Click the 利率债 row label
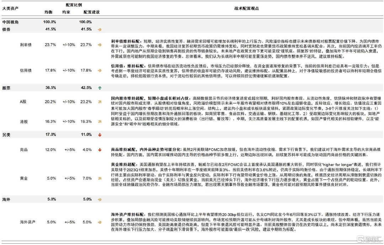Viewport: 384px width, 245px height. coord(26,45)
